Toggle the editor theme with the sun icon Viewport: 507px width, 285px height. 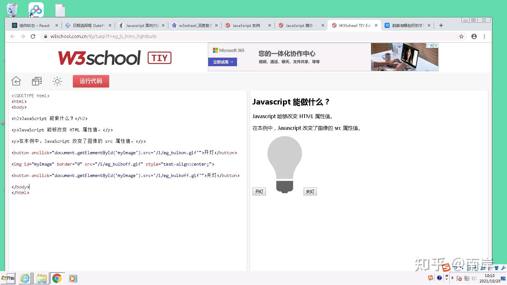coord(57,81)
